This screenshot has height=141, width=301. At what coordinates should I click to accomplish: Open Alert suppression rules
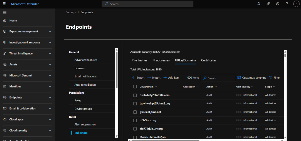coord(85,125)
